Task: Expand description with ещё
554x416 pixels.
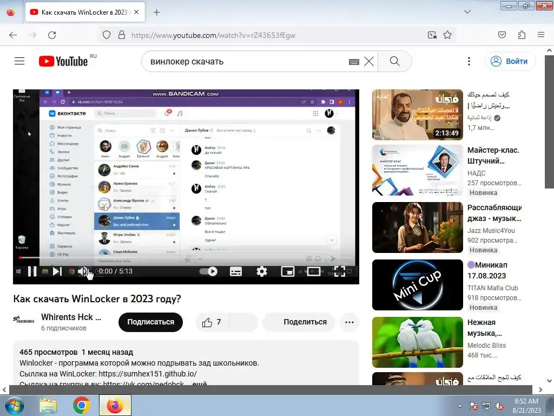Action: click(200, 384)
